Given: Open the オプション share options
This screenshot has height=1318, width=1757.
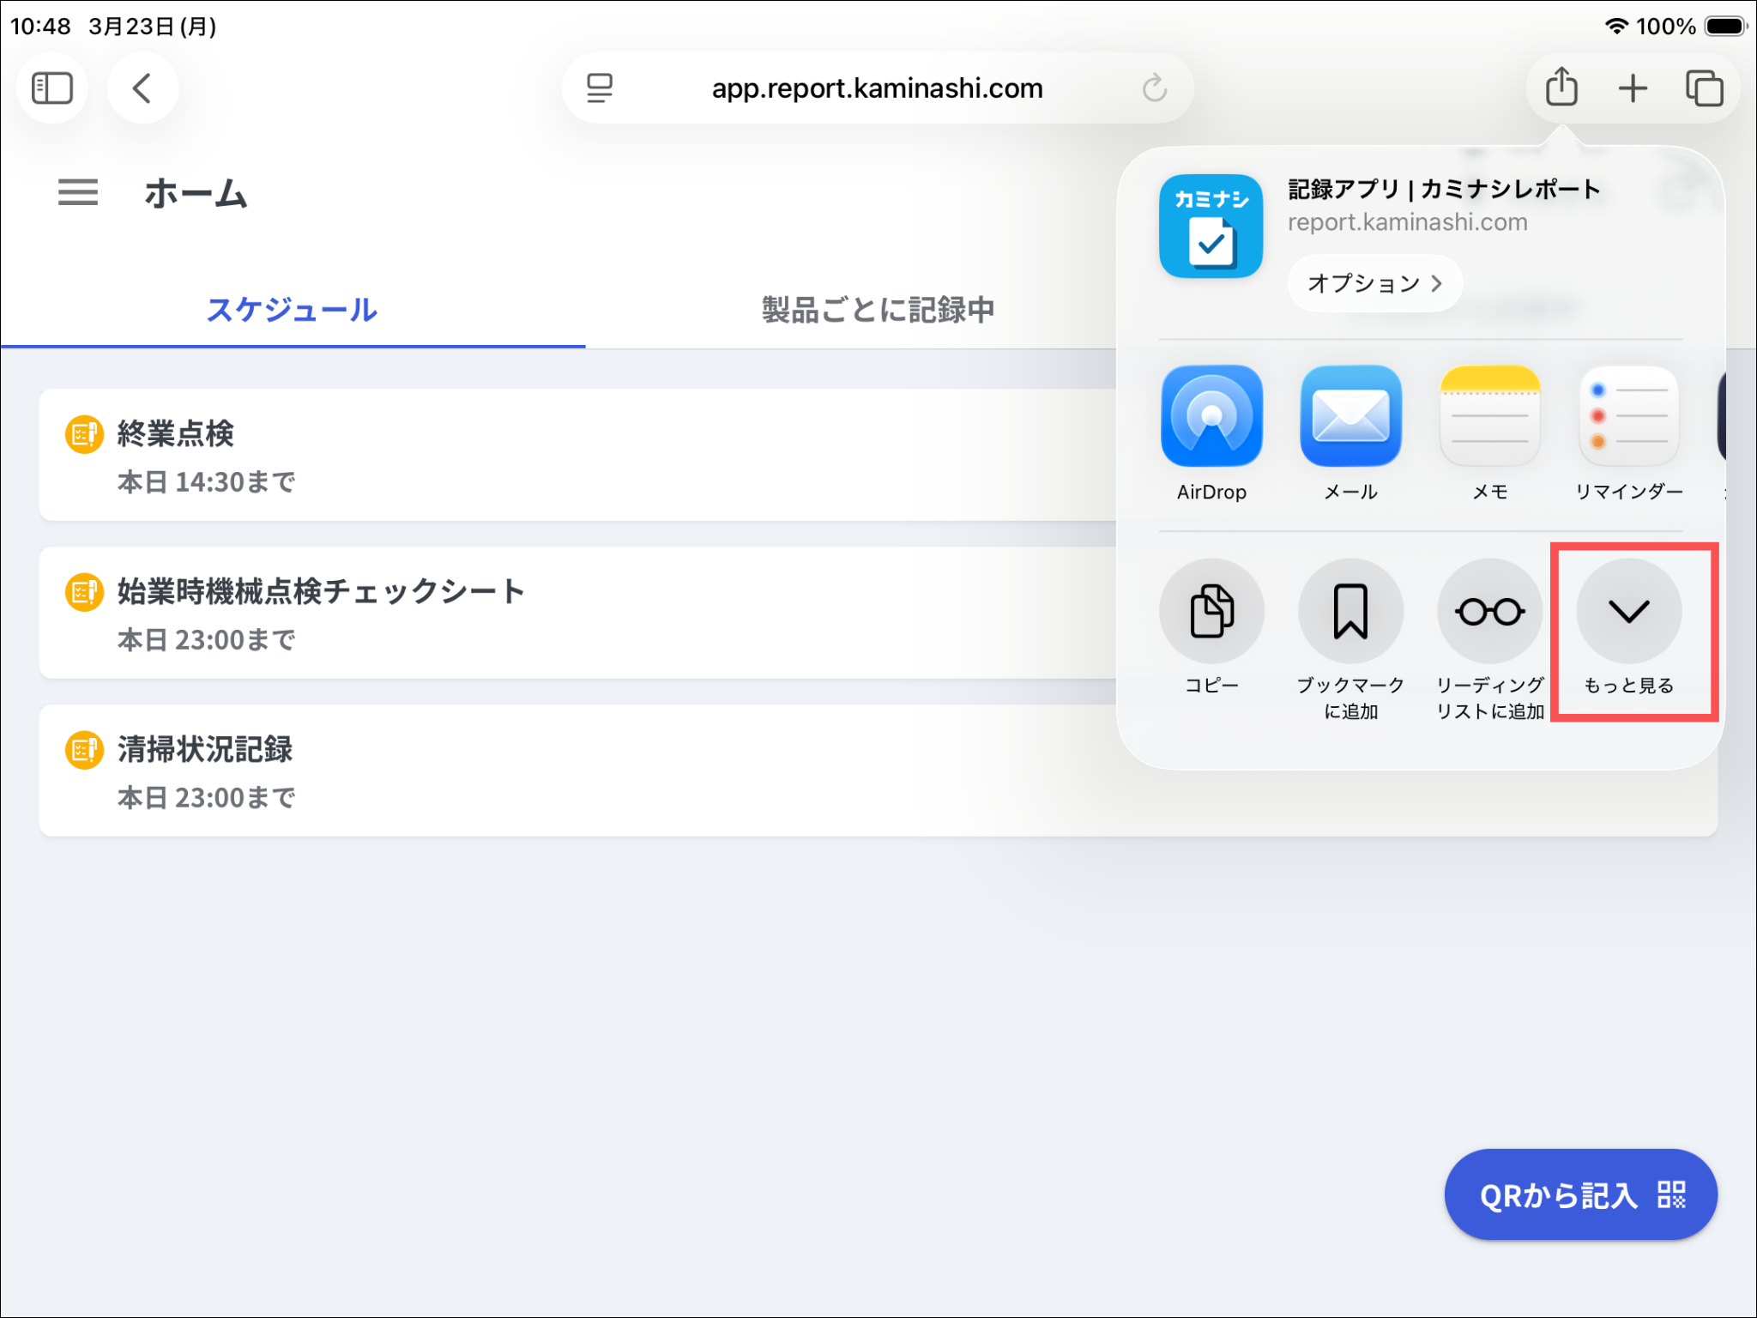Looking at the screenshot, I should pyautogui.click(x=1374, y=283).
